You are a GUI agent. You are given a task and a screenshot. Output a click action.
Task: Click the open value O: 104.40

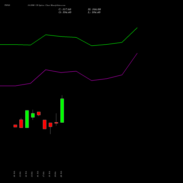(65, 12)
